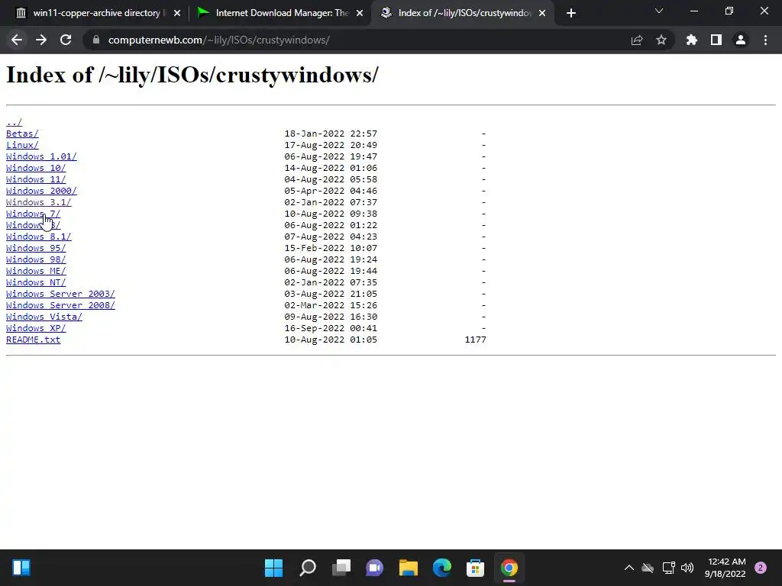Open the parent directory ../ link
782x586 pixels.
pos(14,122)
